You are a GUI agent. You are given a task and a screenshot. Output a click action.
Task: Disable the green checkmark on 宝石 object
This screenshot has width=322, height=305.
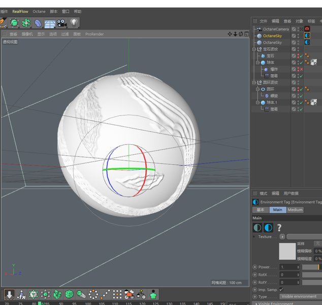tap(301, 56)
